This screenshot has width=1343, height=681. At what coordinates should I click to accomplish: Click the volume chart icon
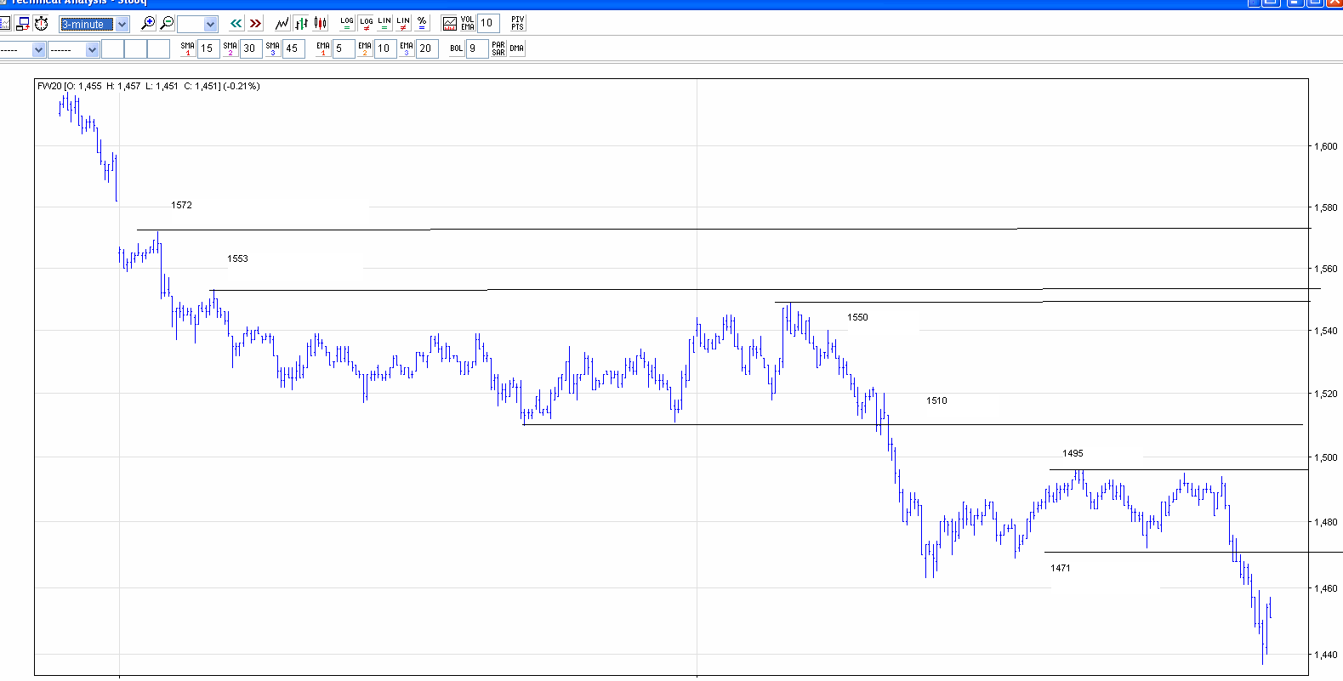pyautogui.click(x=450, y=24)
